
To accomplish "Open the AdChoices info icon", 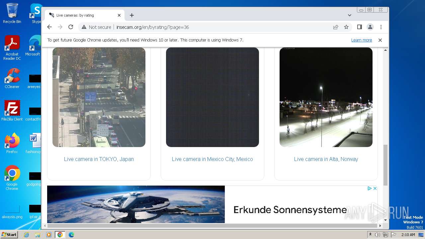I will (x=369, y=188).
